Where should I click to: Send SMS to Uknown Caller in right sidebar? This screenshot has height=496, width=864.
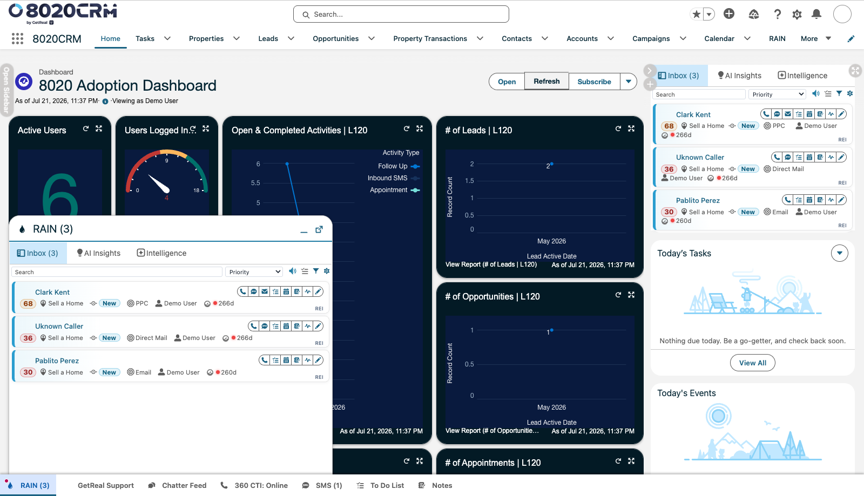click(x=788, y=157)
